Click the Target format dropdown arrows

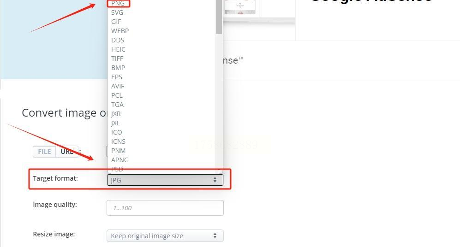pyautogui.click(x=215, y=180)
